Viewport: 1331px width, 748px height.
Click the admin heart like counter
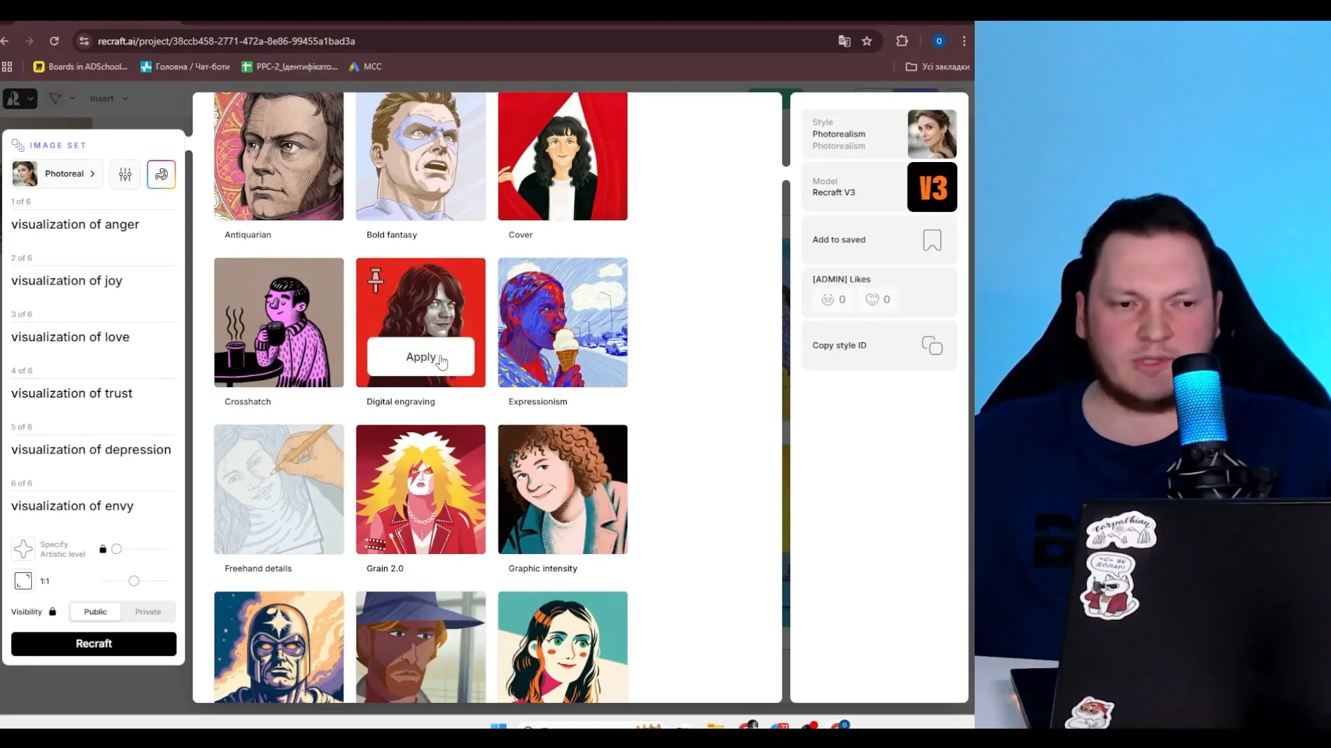pyautogui.click(x=878, y=300)
